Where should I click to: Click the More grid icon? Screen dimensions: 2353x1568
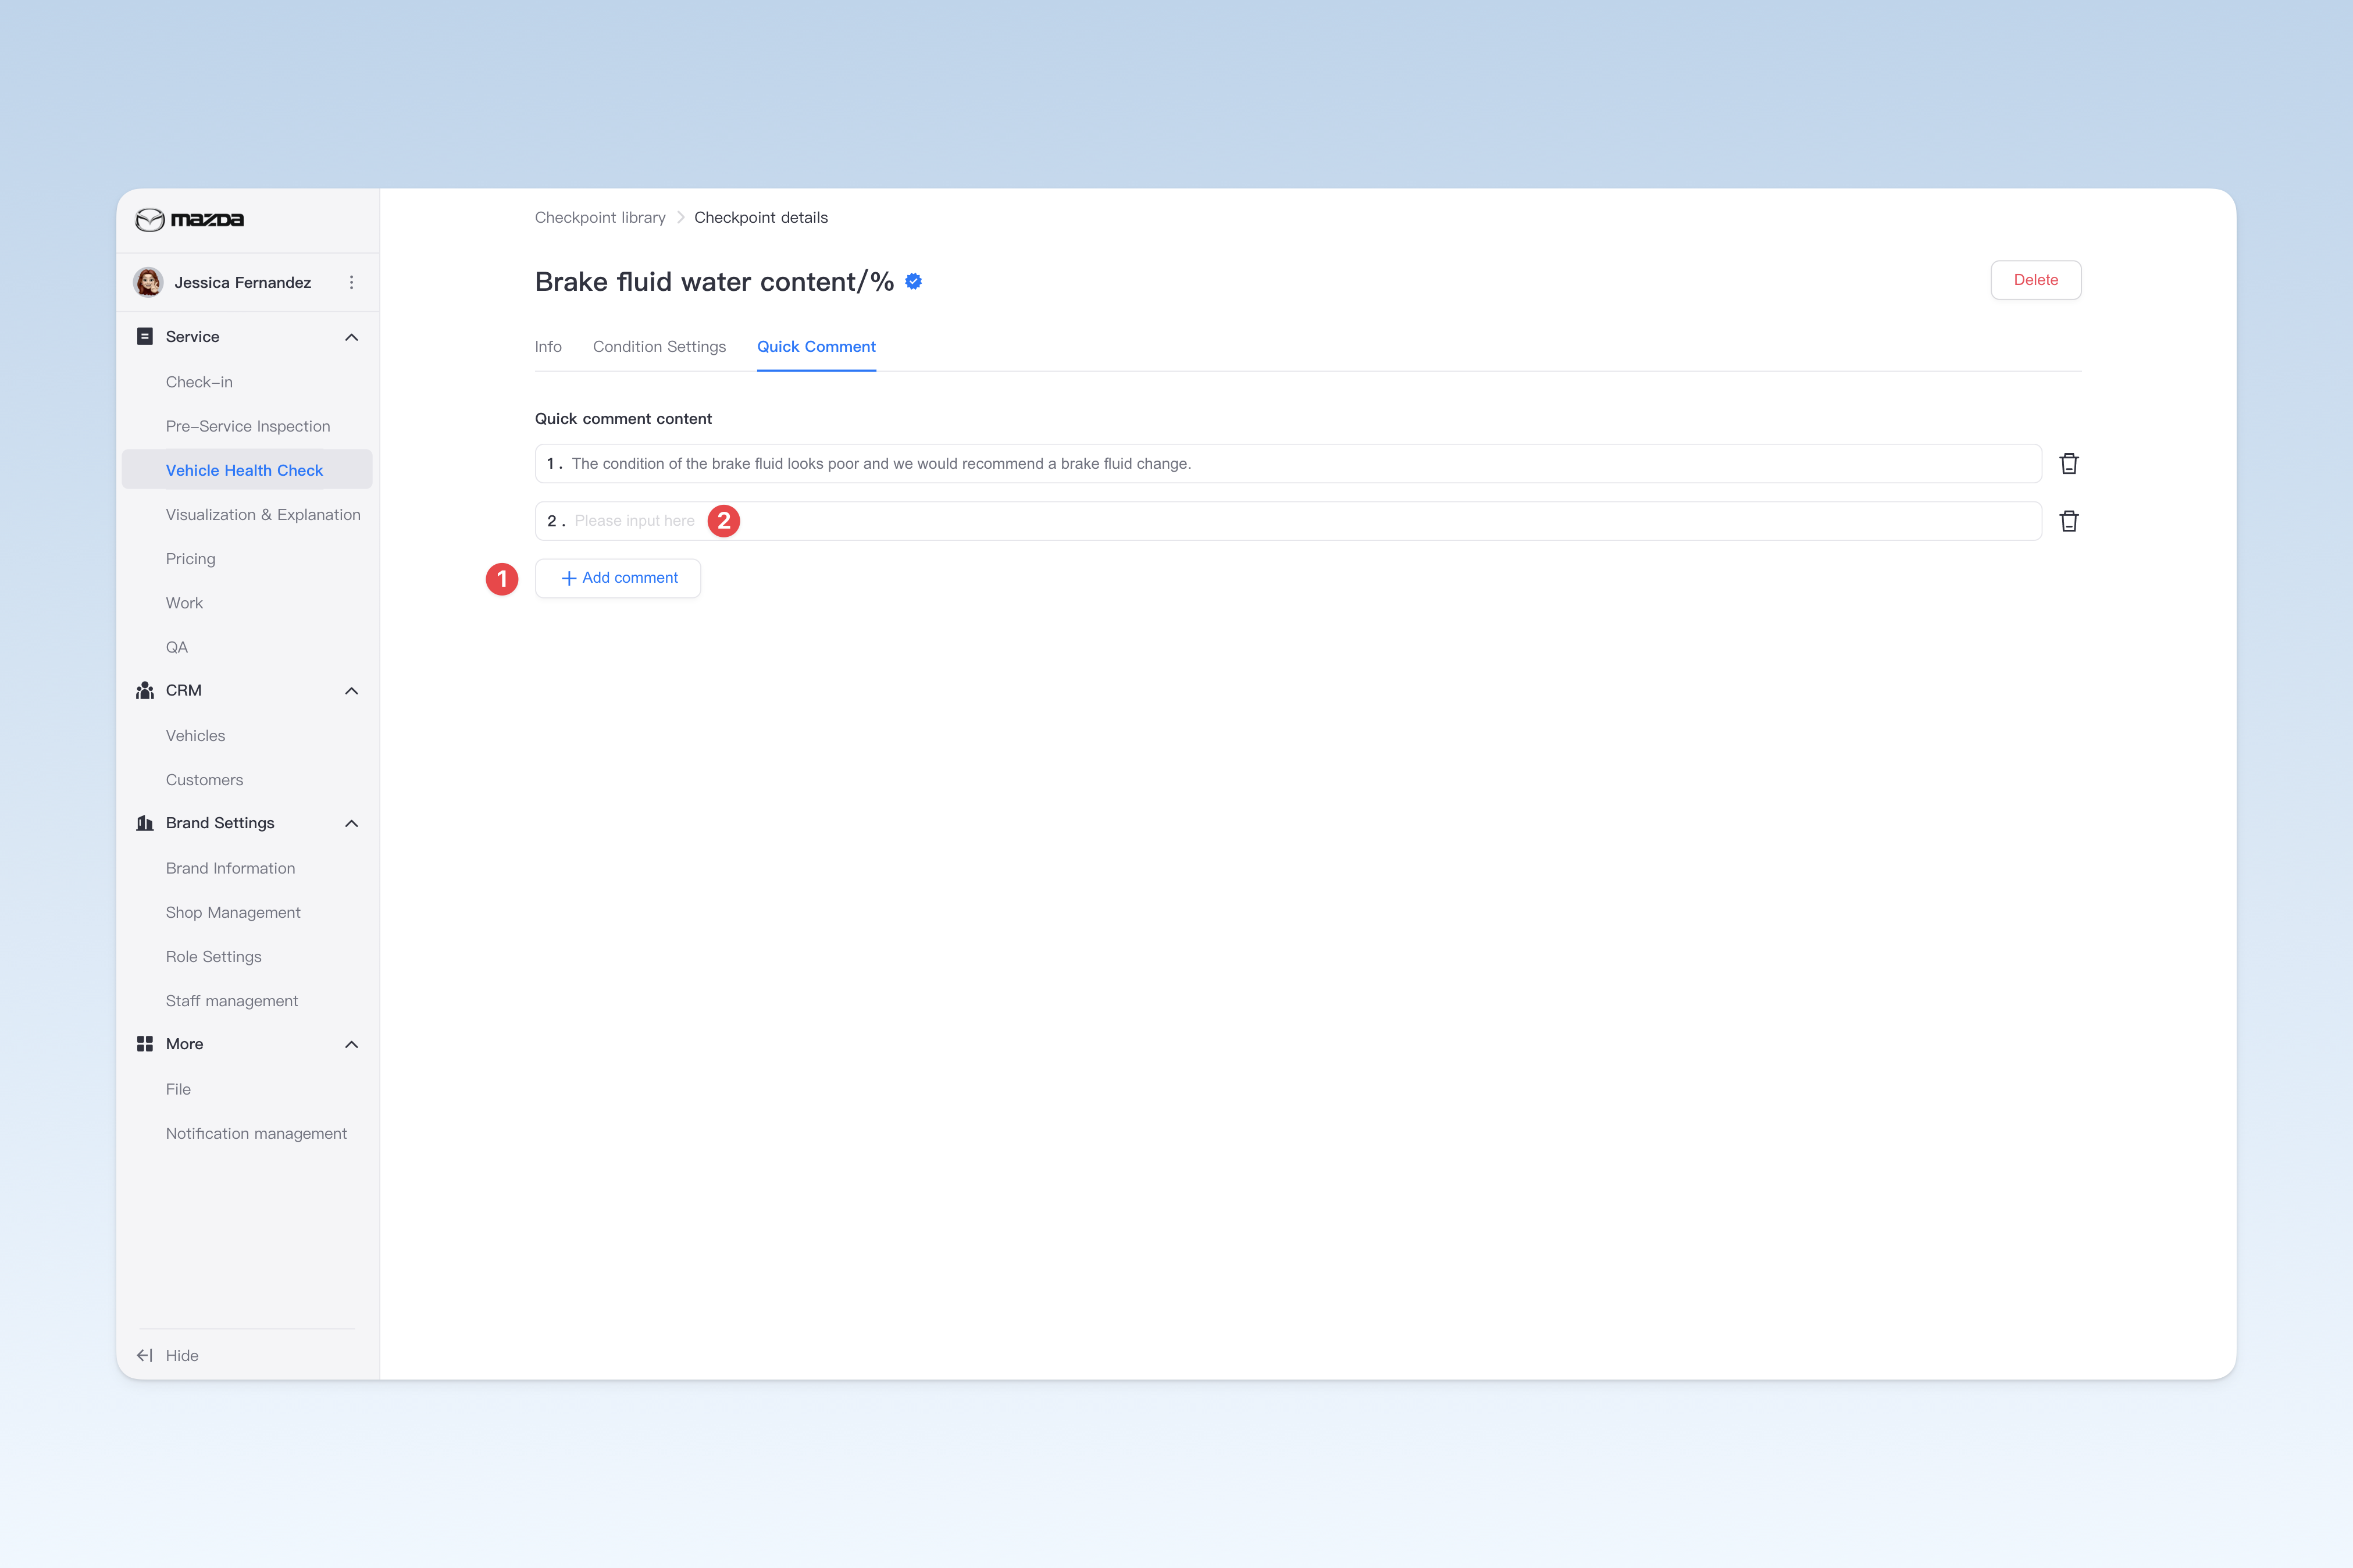145,1044
